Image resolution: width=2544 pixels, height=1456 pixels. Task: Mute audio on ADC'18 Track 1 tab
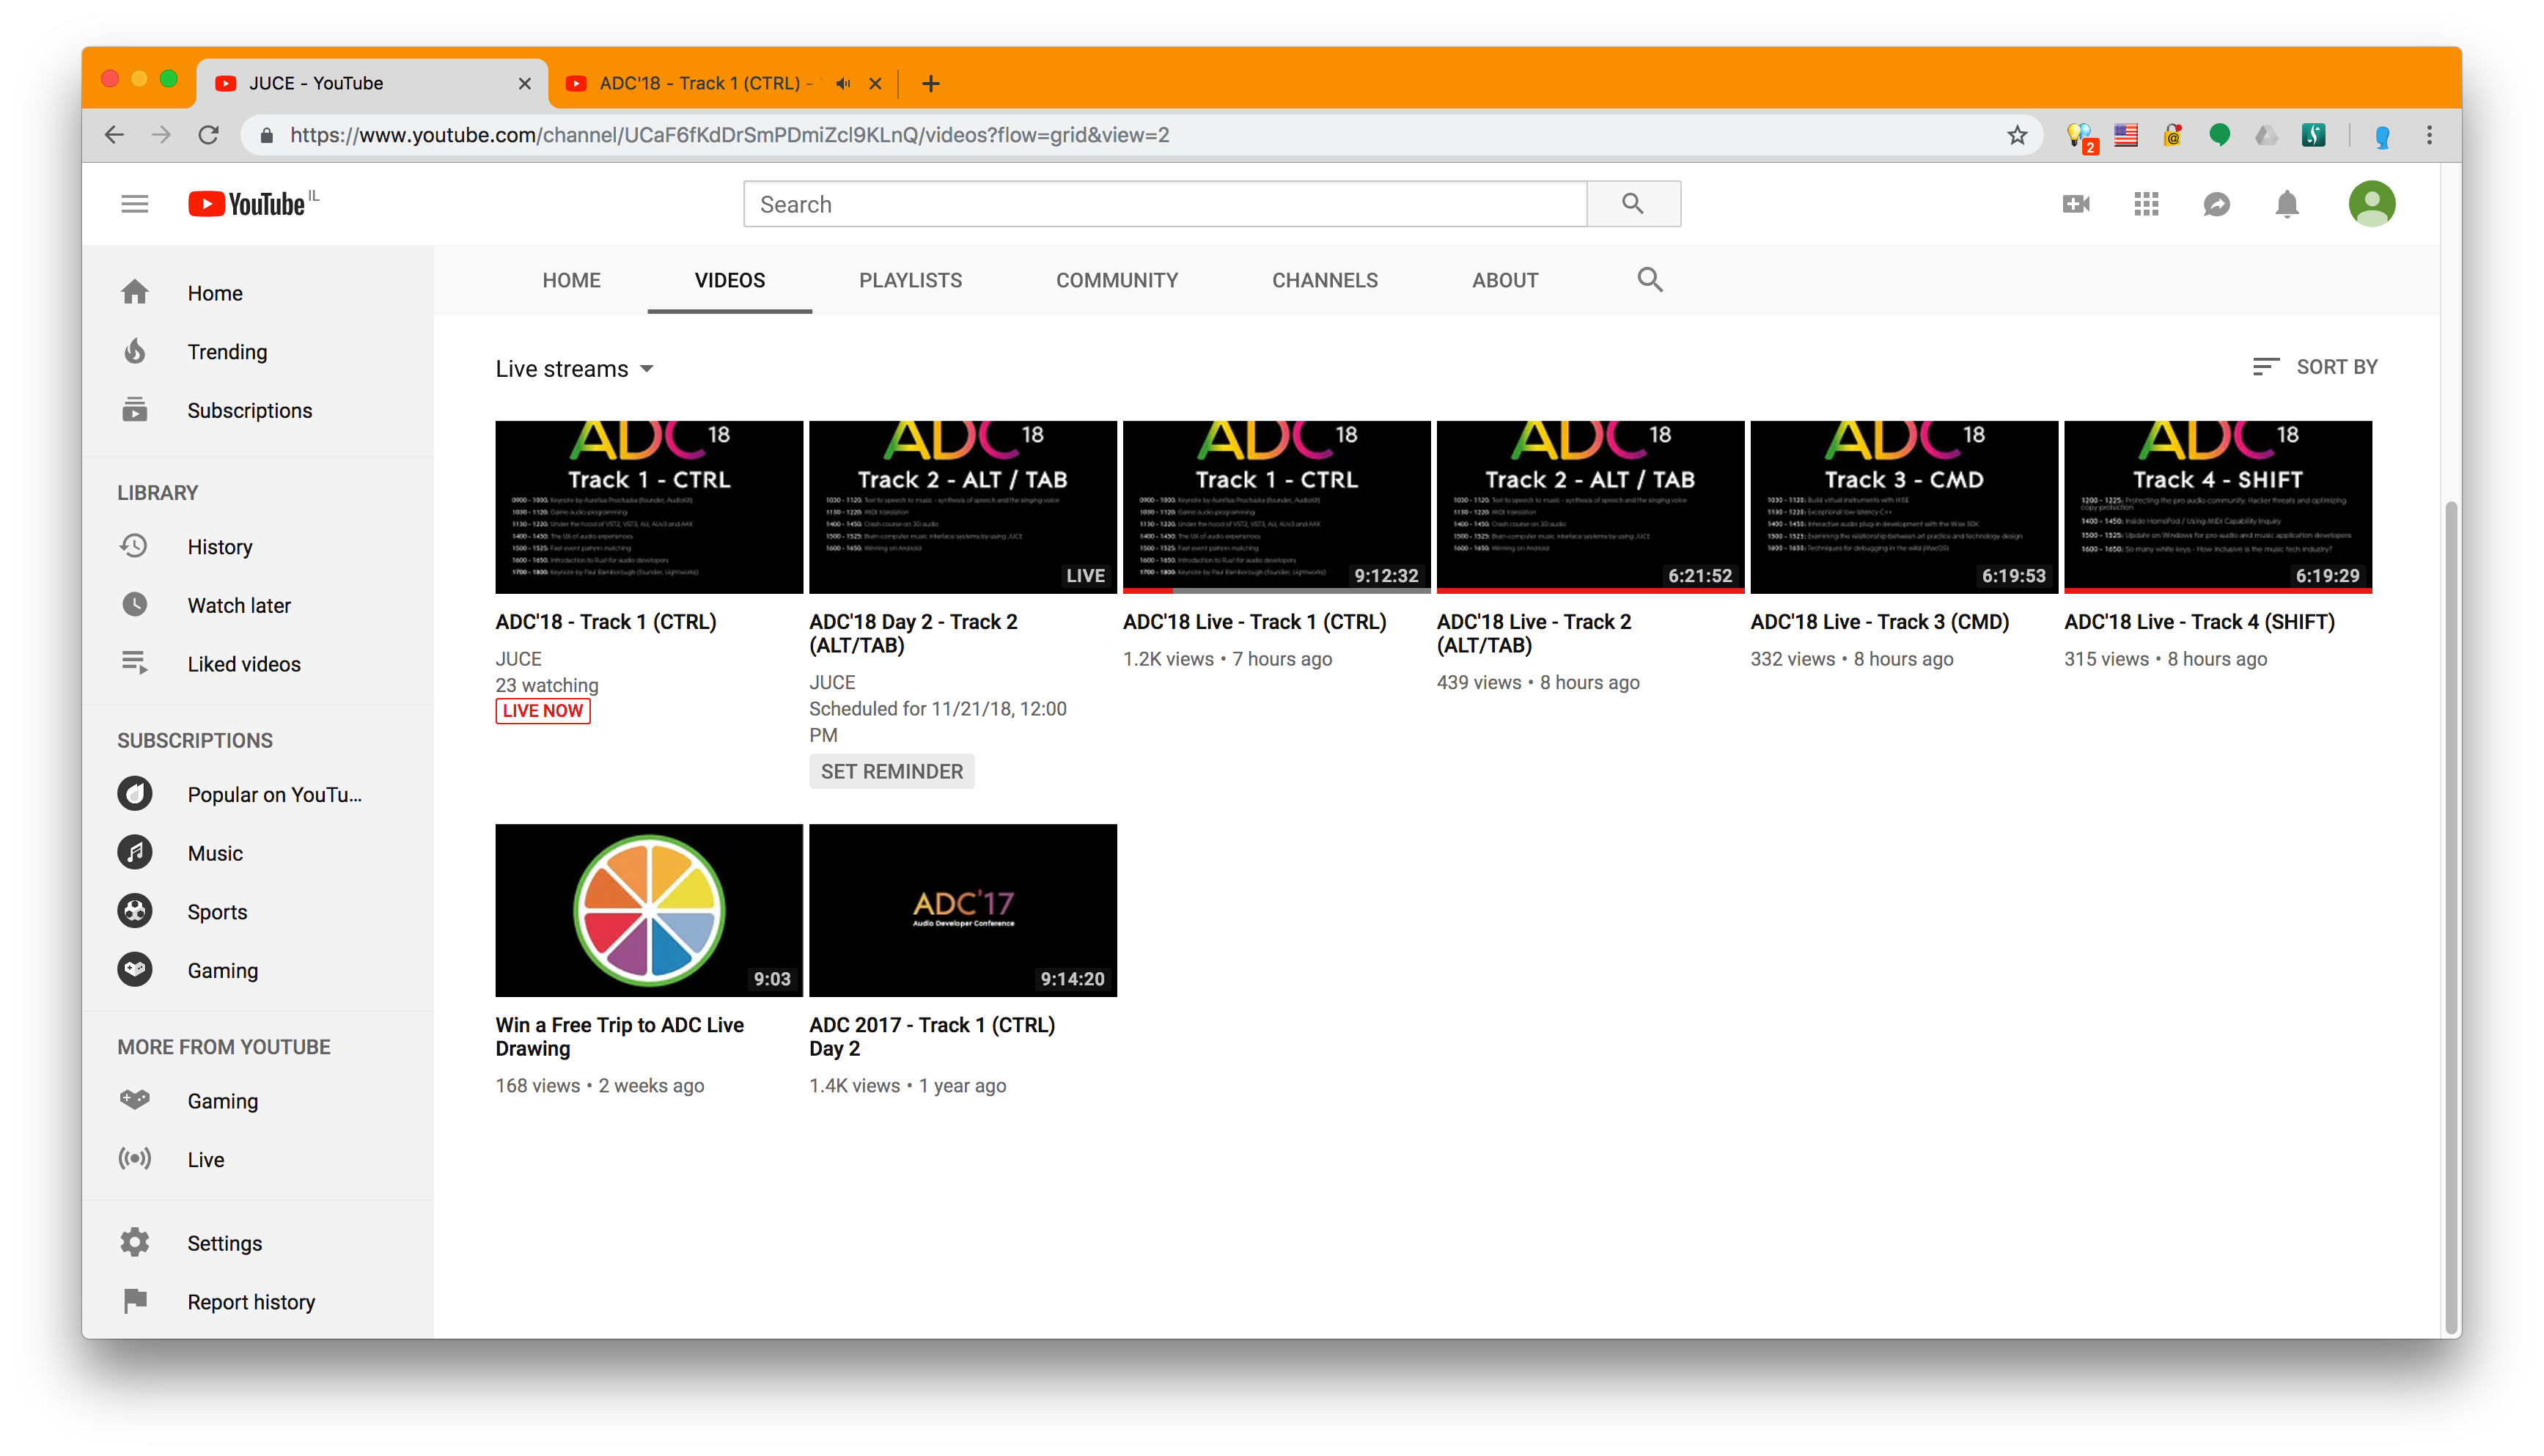[843, 83]
